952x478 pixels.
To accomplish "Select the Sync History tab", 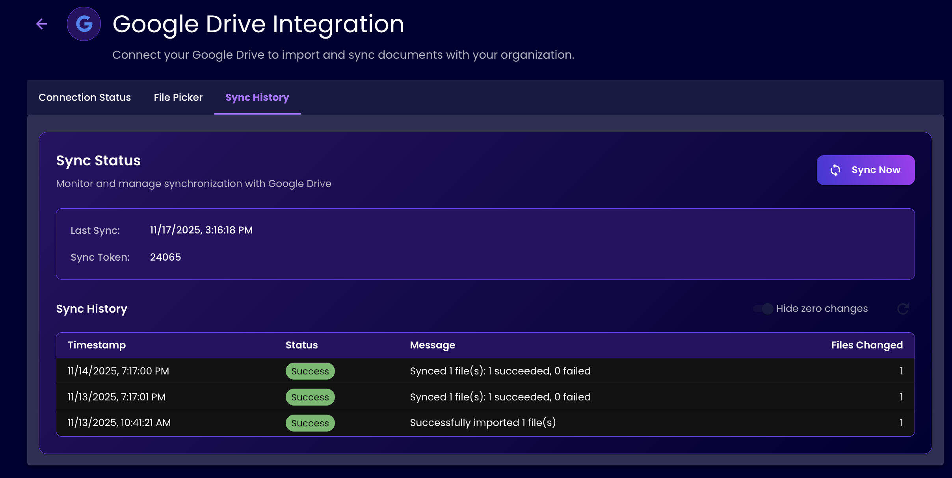I will pyautogui.click(x=257, y=97).
